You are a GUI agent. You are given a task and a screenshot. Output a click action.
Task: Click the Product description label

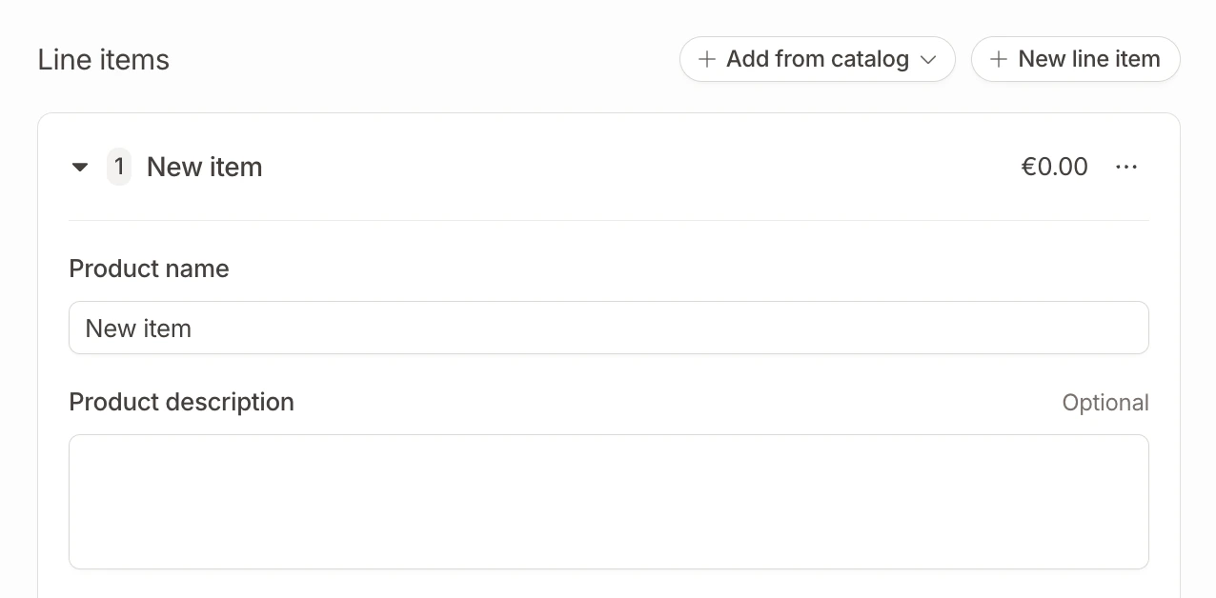coord(181,402)
